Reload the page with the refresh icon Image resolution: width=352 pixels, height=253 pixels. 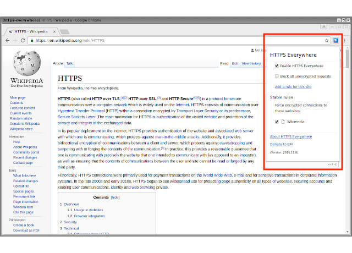[x=23, y=40]
